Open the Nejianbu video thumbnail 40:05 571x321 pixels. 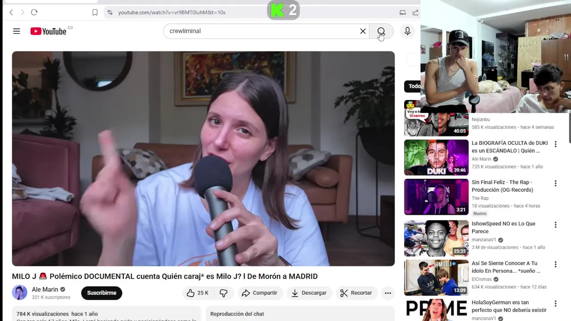tap(436, 118)
